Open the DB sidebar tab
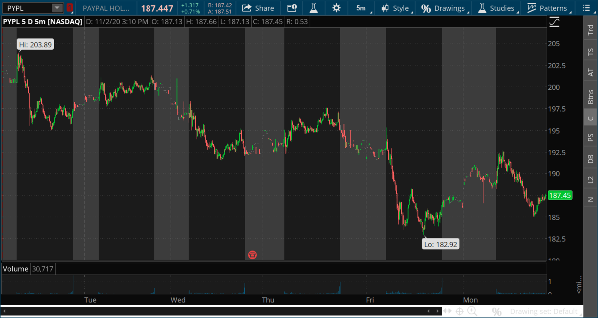The width and height of the screenshot is (598, 318). pos(591,159)
